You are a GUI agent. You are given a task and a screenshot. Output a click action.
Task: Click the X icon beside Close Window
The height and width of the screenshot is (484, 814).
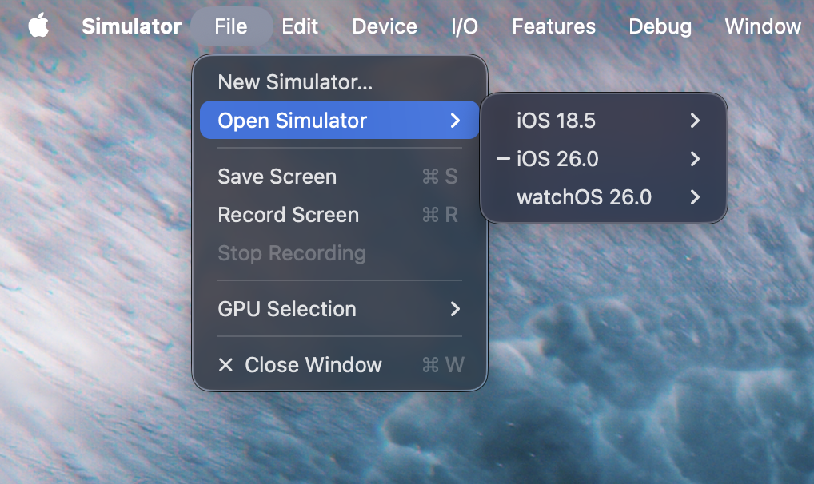225,365
